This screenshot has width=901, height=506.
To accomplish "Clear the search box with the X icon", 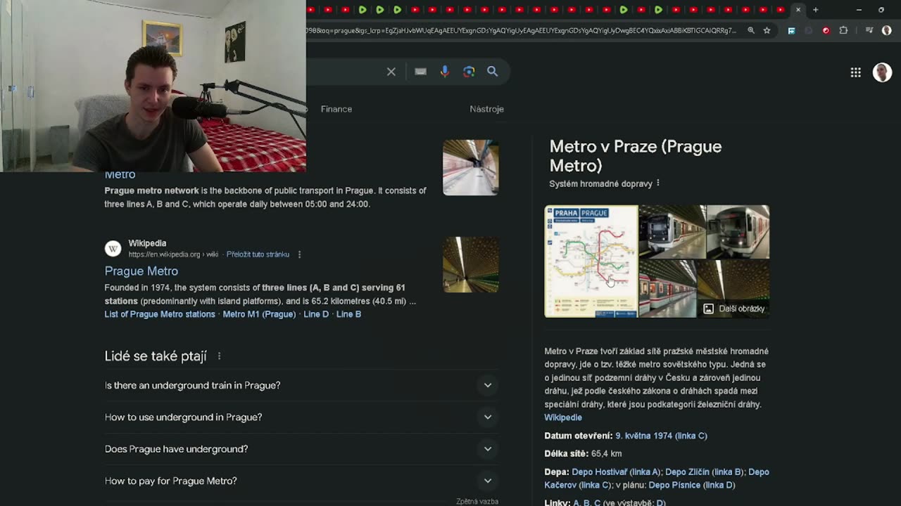I will [x=391, y=72].
